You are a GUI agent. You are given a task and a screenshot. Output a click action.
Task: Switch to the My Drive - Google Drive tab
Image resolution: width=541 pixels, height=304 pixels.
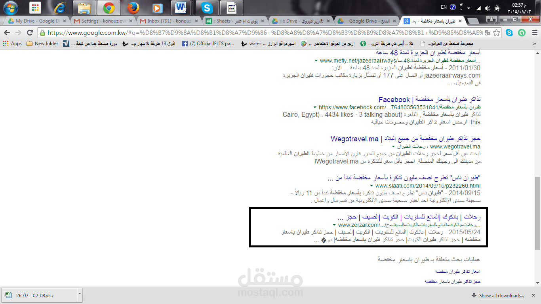37,21
